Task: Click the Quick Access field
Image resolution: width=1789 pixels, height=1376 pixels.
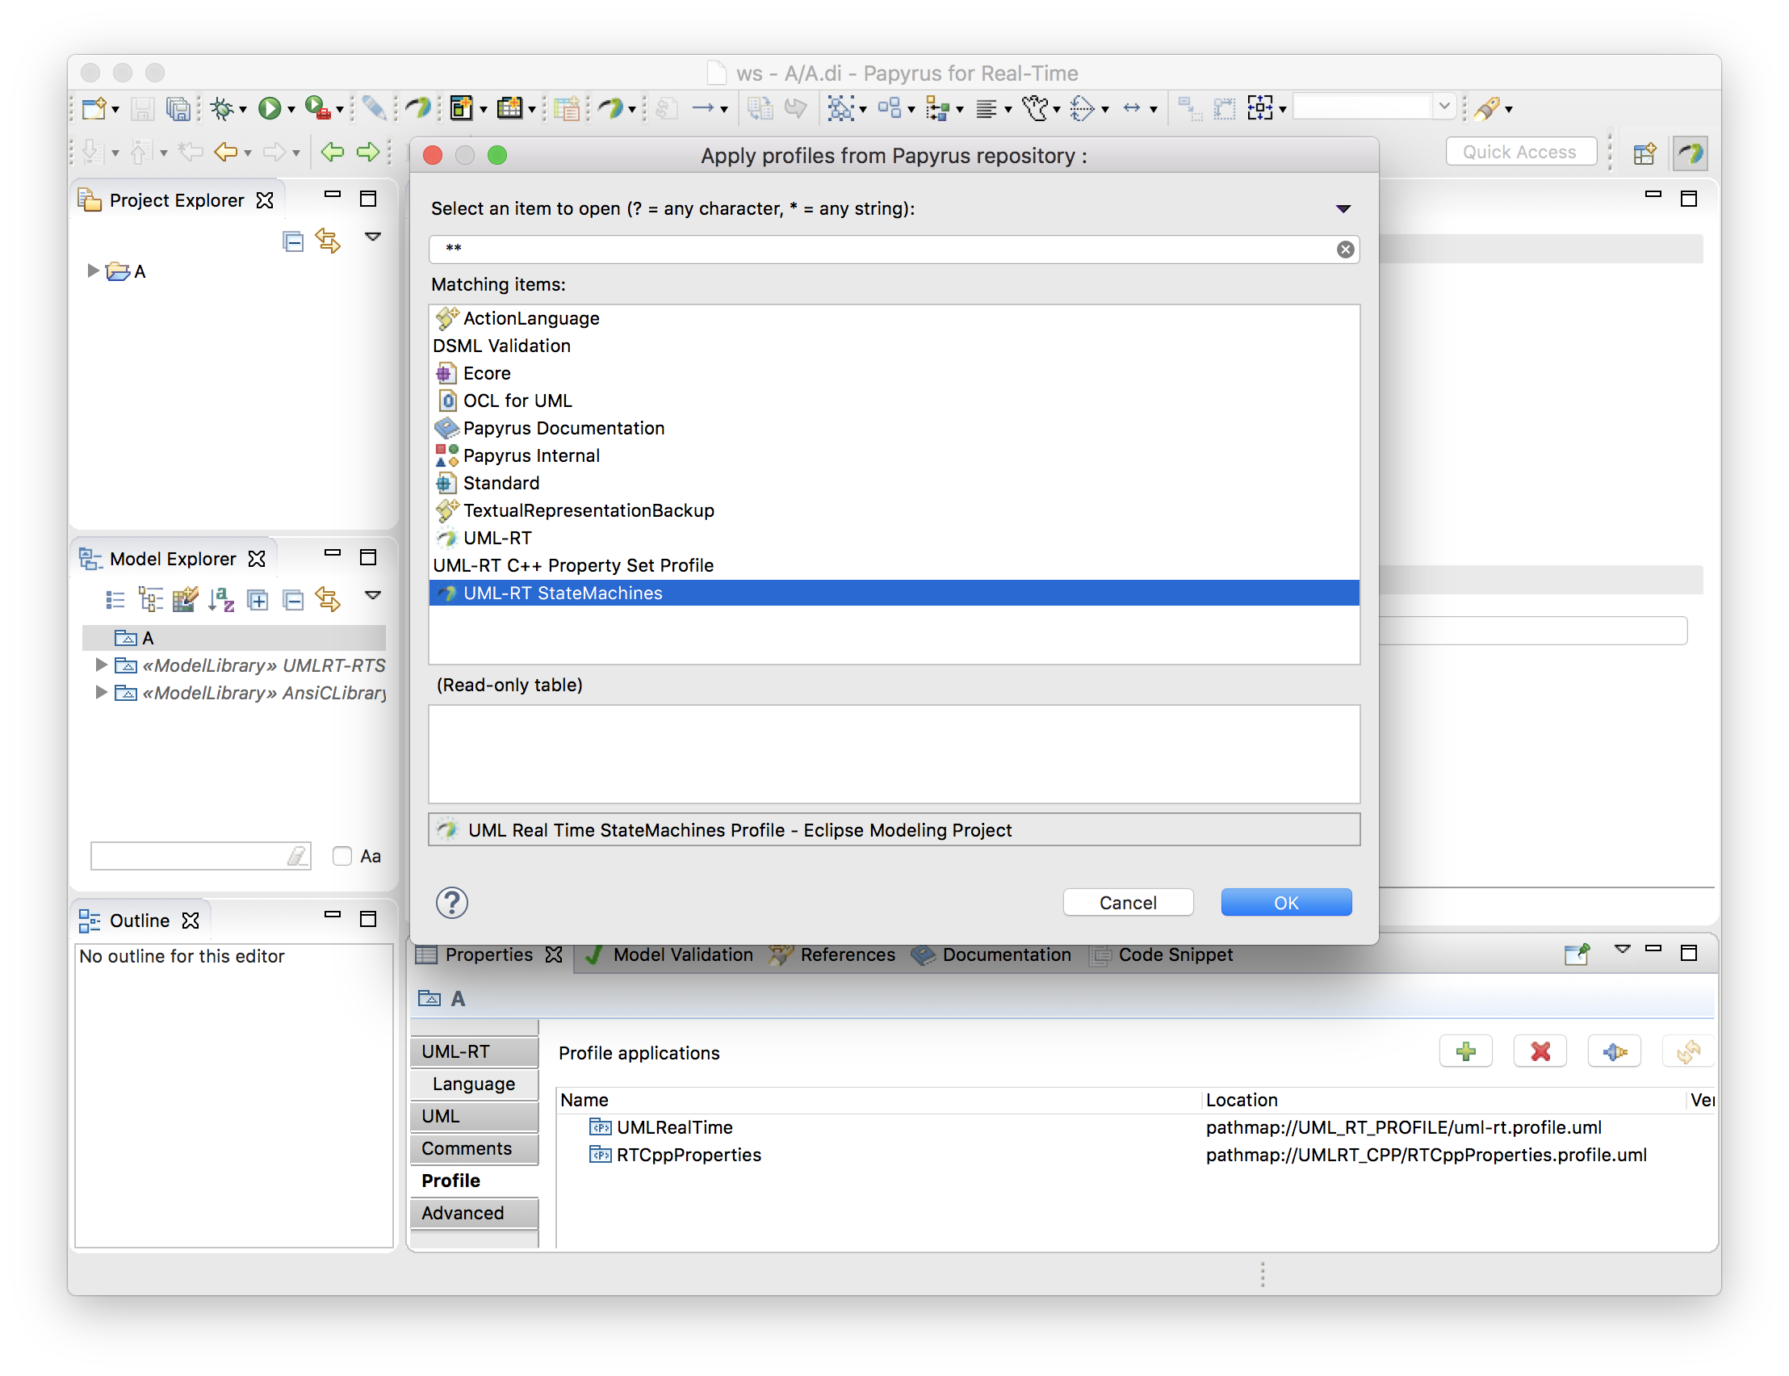Action: point(1519,152)
